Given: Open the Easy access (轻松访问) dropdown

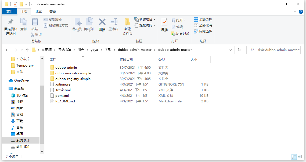Looking at the screenshot, I should pos(145,25).
